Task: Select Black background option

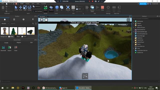Action: point(17,36)
